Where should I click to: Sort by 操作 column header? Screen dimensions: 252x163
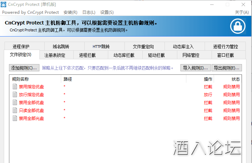(200, 79)
